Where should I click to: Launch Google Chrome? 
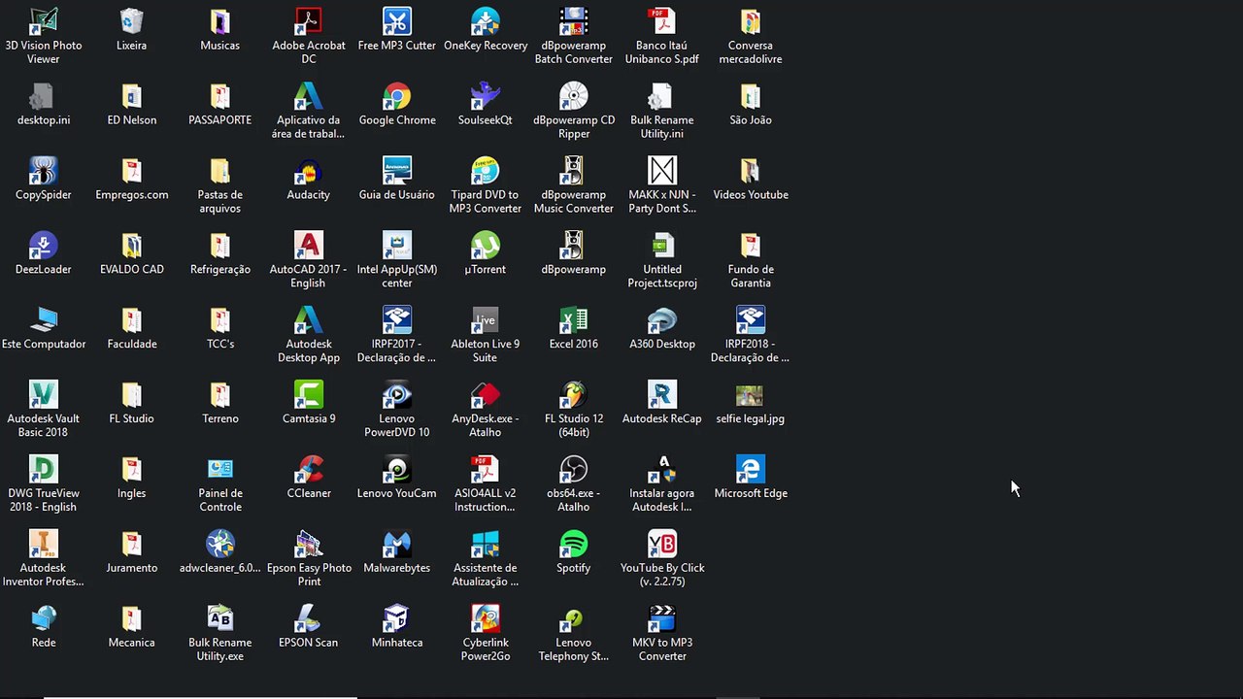click(397, 97)
